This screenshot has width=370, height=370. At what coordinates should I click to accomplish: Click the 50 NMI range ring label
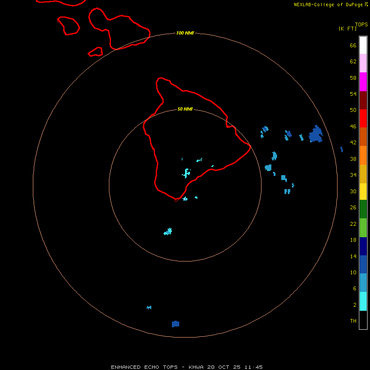point(185,109)
